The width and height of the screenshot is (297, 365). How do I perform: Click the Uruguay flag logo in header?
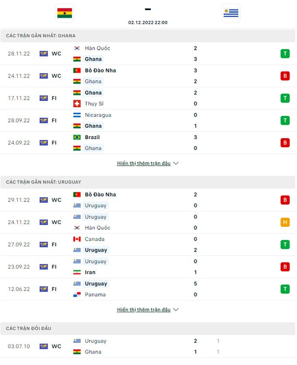pos(231,13)
